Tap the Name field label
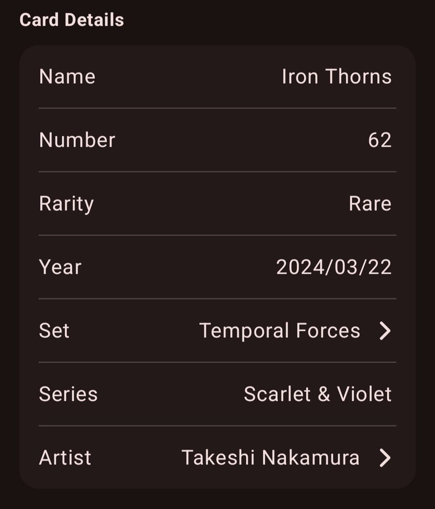The width and height of the screenshot is (435, 509). (x=67, y=76)
